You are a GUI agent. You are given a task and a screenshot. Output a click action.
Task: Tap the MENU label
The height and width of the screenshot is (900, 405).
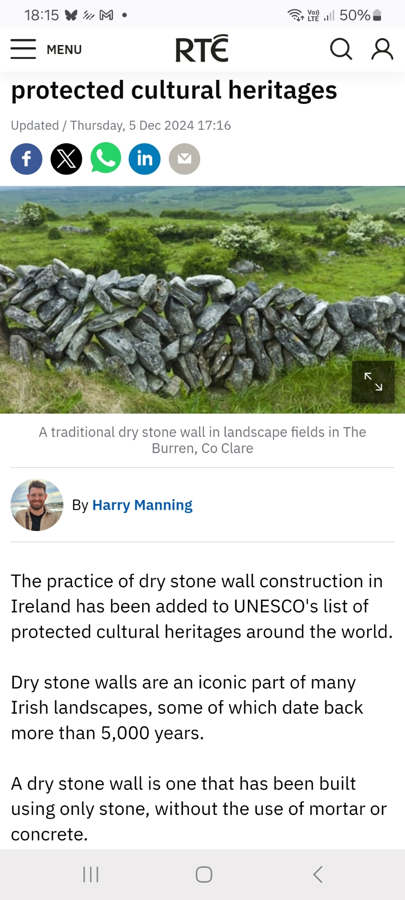pos(64,49)
